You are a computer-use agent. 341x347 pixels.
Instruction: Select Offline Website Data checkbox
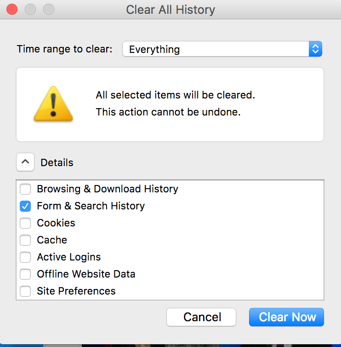point(25,274)
